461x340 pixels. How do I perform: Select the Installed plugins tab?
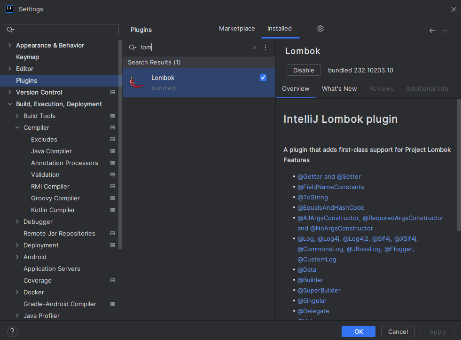pyautogui.click(x=280, y=29)
